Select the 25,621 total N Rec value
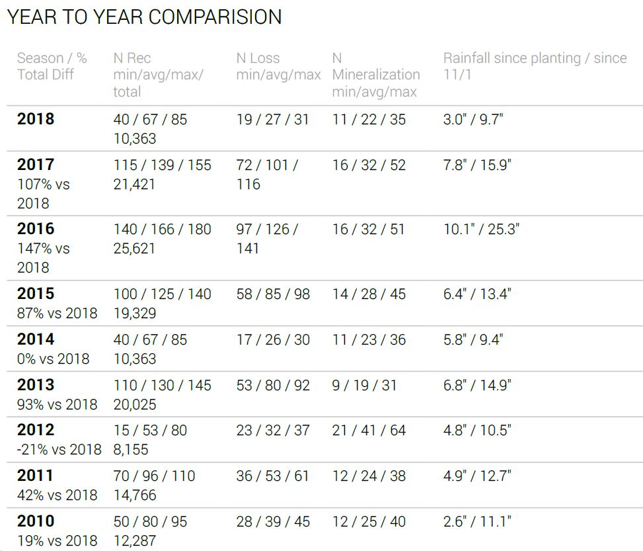The width and height of the screenshot is (643, 551). click(x=134, y=249)
